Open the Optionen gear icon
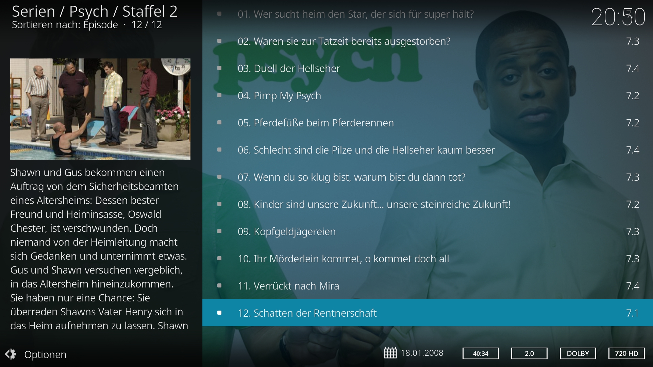This screenshot has width=653, height=367. coord(11,354)
